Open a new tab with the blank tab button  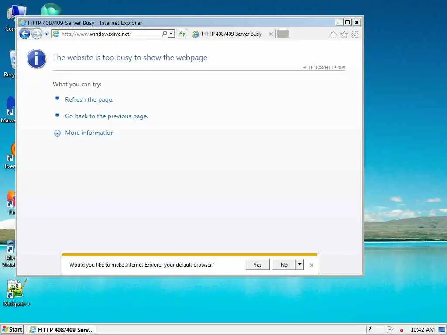point(282,34)
